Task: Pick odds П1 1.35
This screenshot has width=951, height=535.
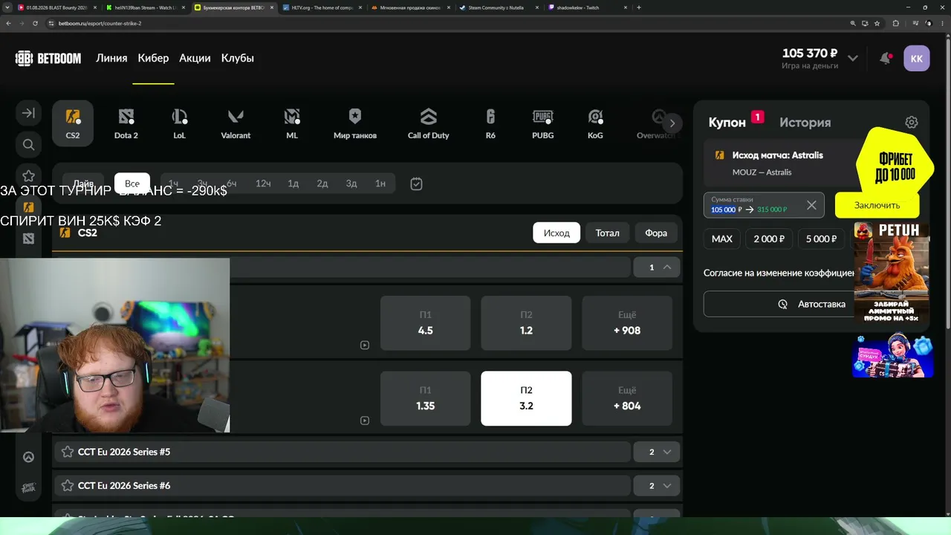Action: click(426, 398)
